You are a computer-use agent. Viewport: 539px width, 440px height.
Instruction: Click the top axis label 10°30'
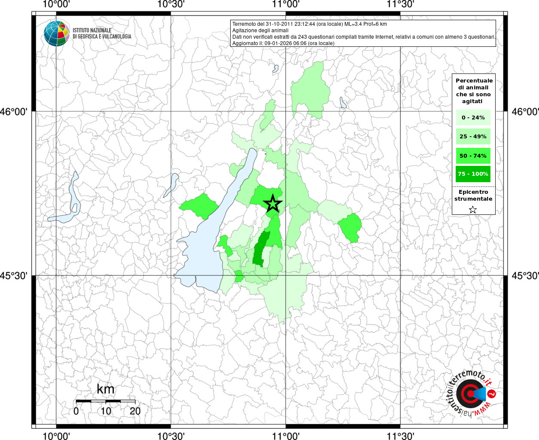pos(171,4)
